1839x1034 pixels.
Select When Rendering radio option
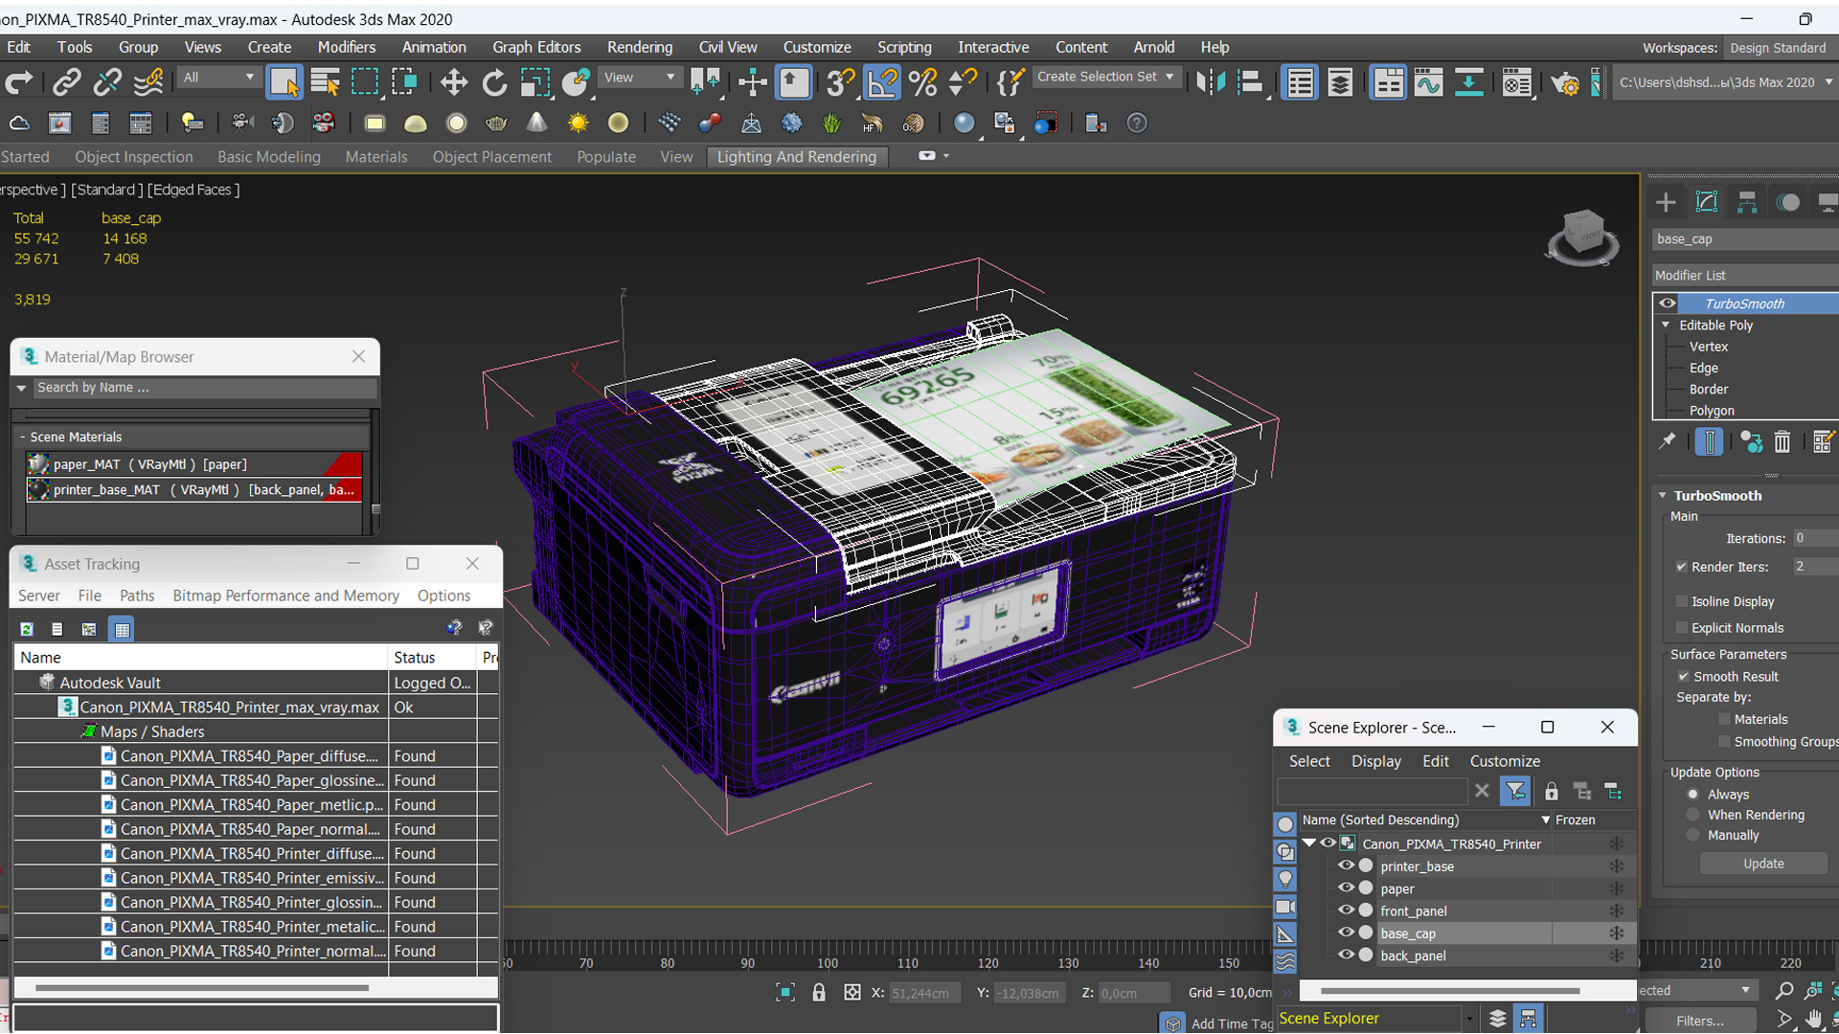click(x=1692, y=815)
